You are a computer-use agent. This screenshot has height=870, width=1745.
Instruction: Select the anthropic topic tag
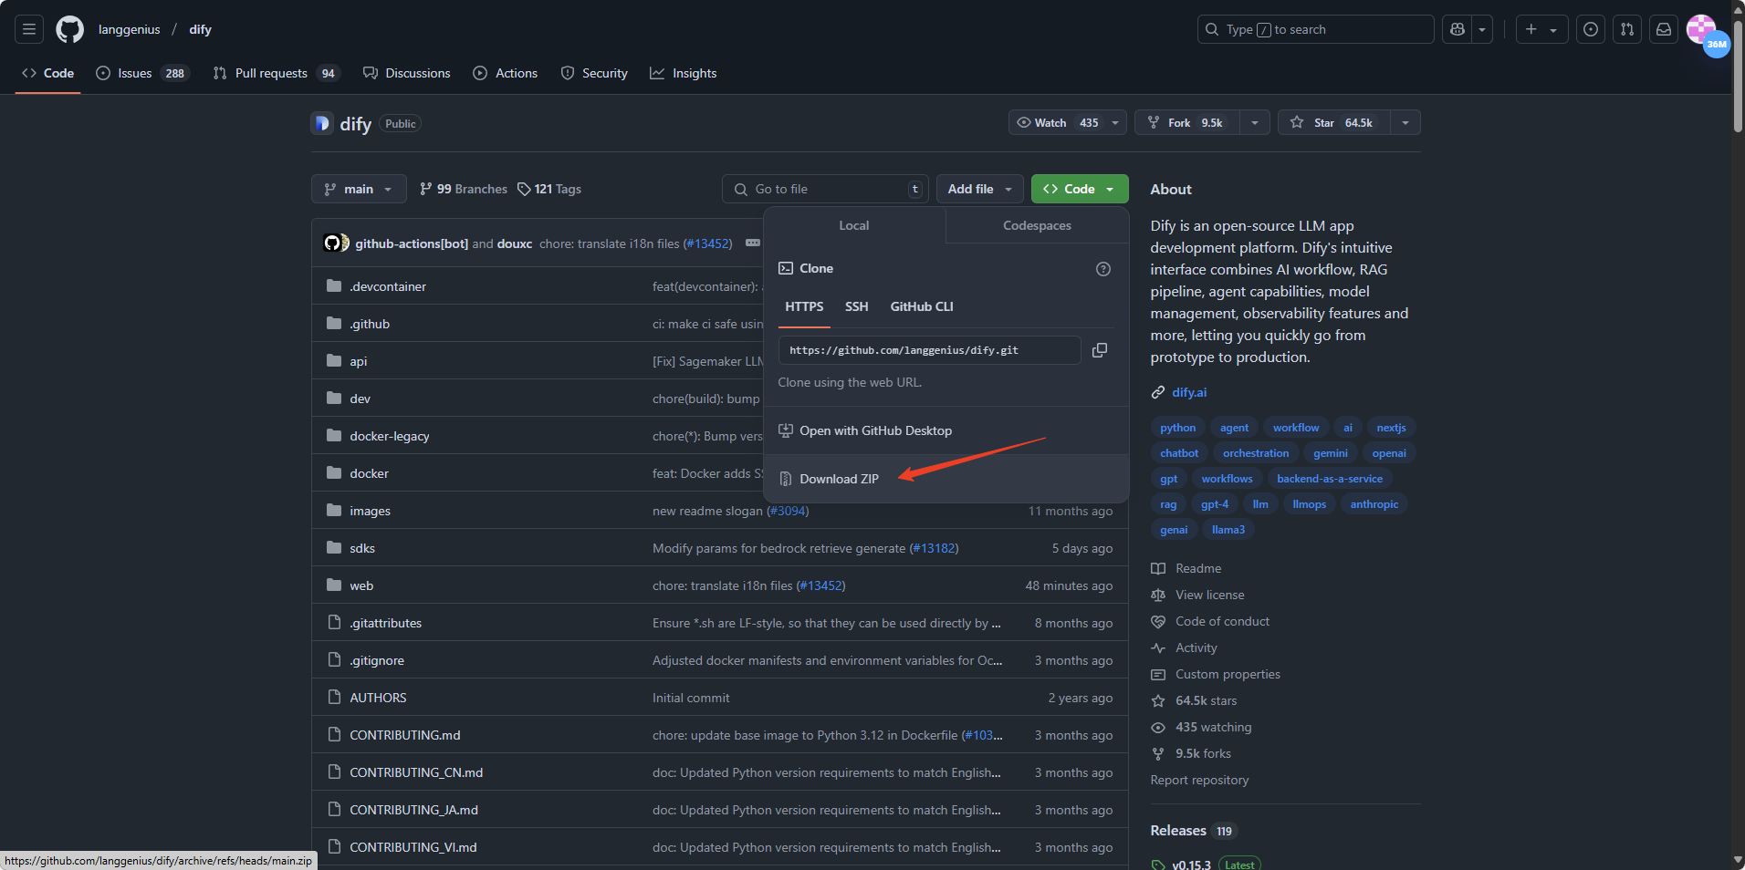(x=1374, y=504)
